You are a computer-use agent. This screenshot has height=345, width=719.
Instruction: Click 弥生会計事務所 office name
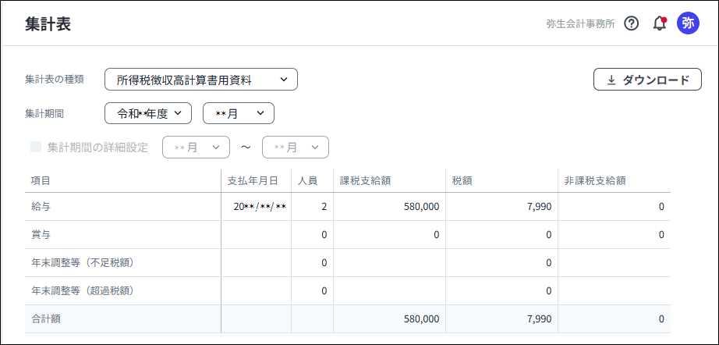[x=580, y=23]
